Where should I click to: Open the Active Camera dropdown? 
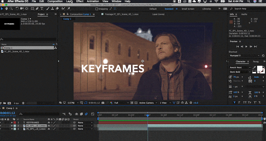tap(148, 103)
